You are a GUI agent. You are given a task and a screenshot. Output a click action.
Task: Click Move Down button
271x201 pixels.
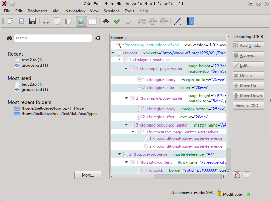coord(249,96)
